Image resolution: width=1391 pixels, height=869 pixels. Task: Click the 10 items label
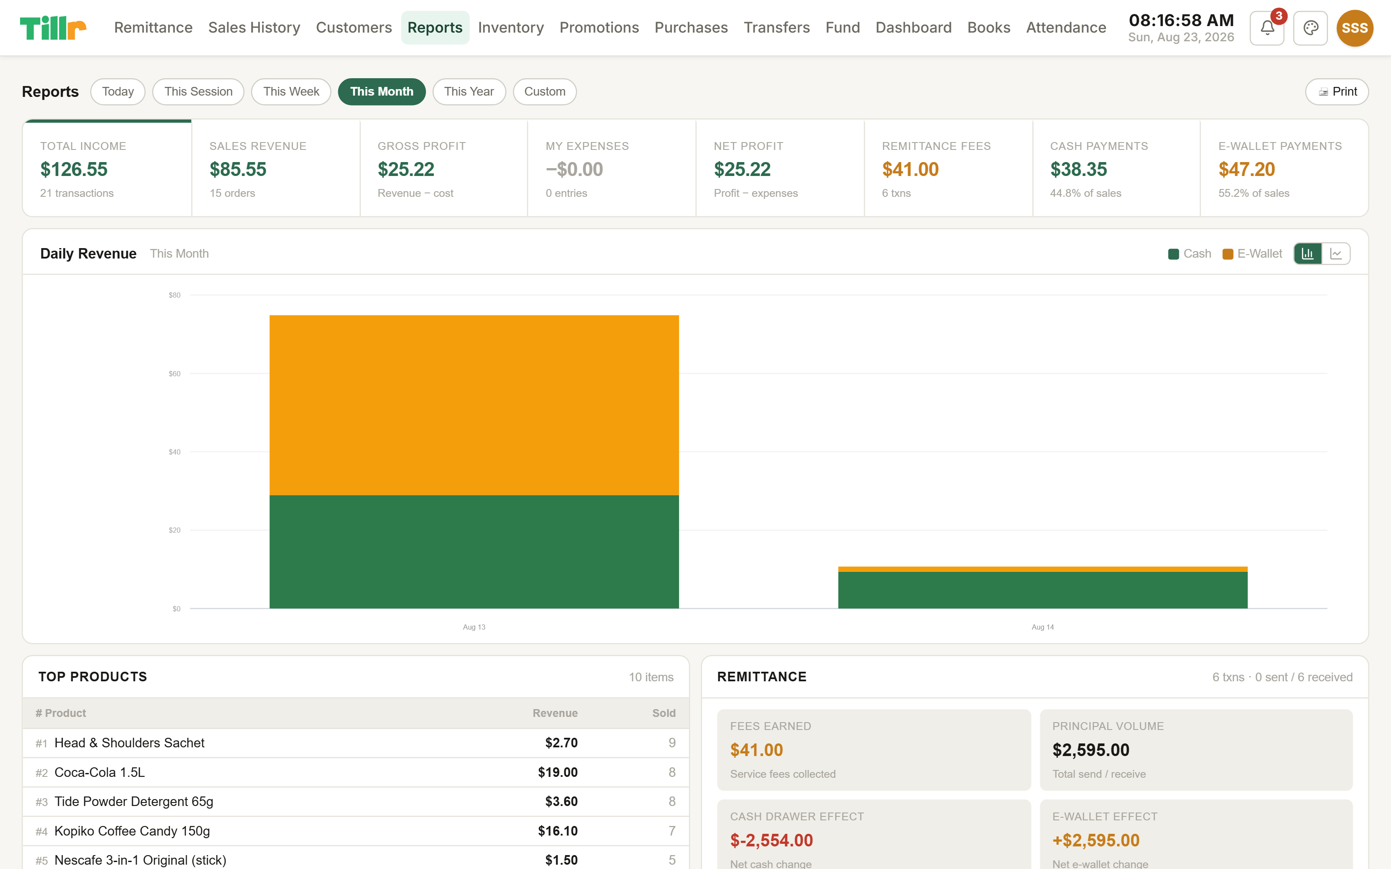click(x=651, y=677)
